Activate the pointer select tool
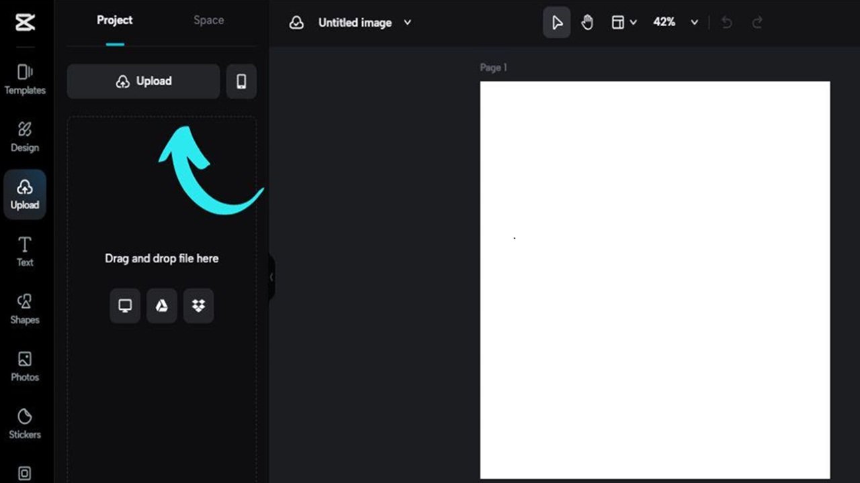 click(x=556, y=23)
